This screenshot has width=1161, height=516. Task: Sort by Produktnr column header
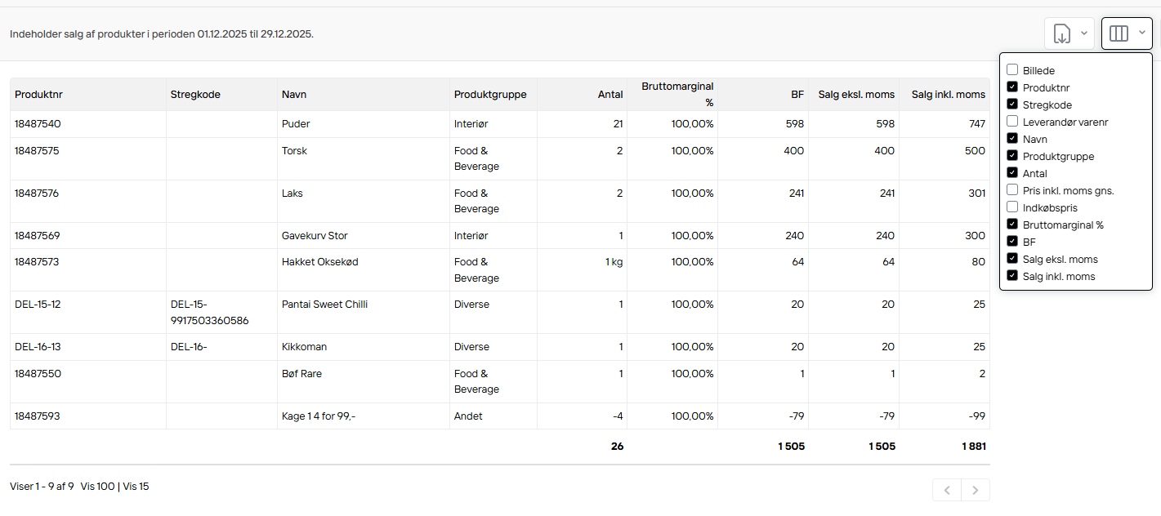click(38, 95)
